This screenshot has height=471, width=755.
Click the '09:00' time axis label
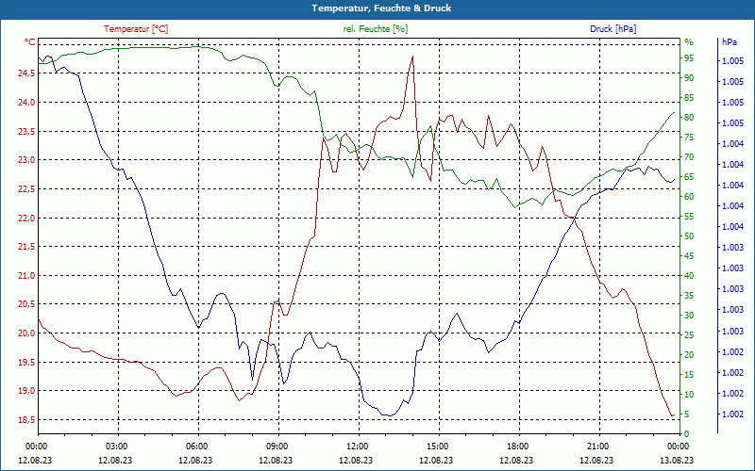(x=277, y=446)
